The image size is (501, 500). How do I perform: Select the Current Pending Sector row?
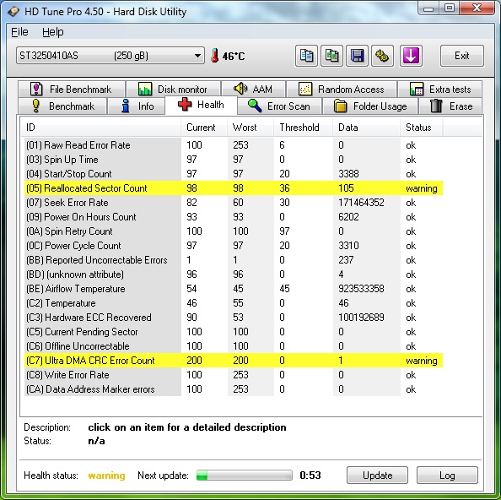pos(234,332)
